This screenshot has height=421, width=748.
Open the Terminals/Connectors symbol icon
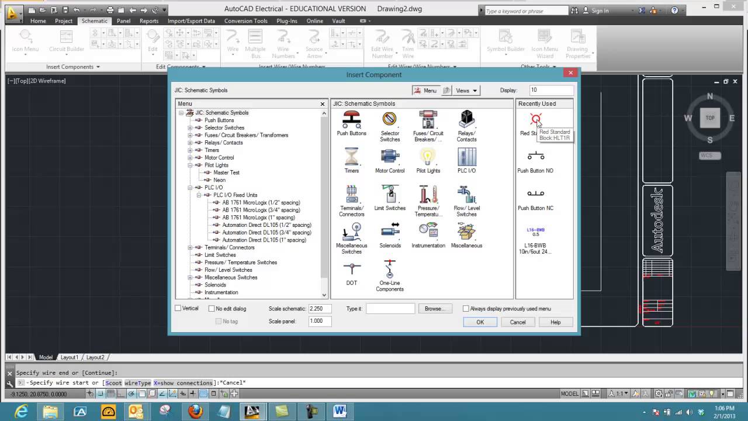click(x=351, y=194)
